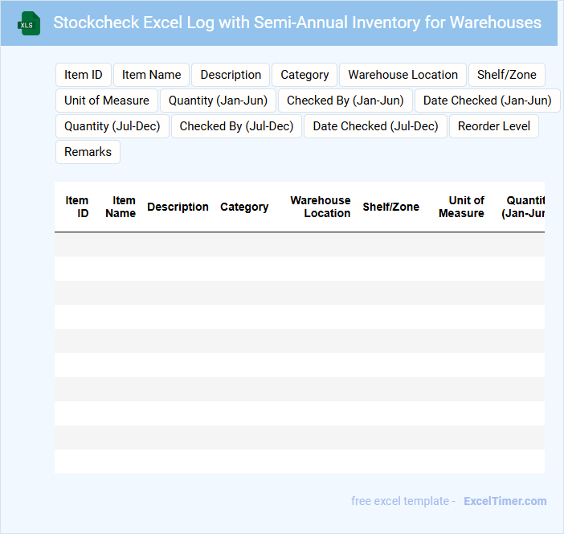Choose the Category tag

304,75
